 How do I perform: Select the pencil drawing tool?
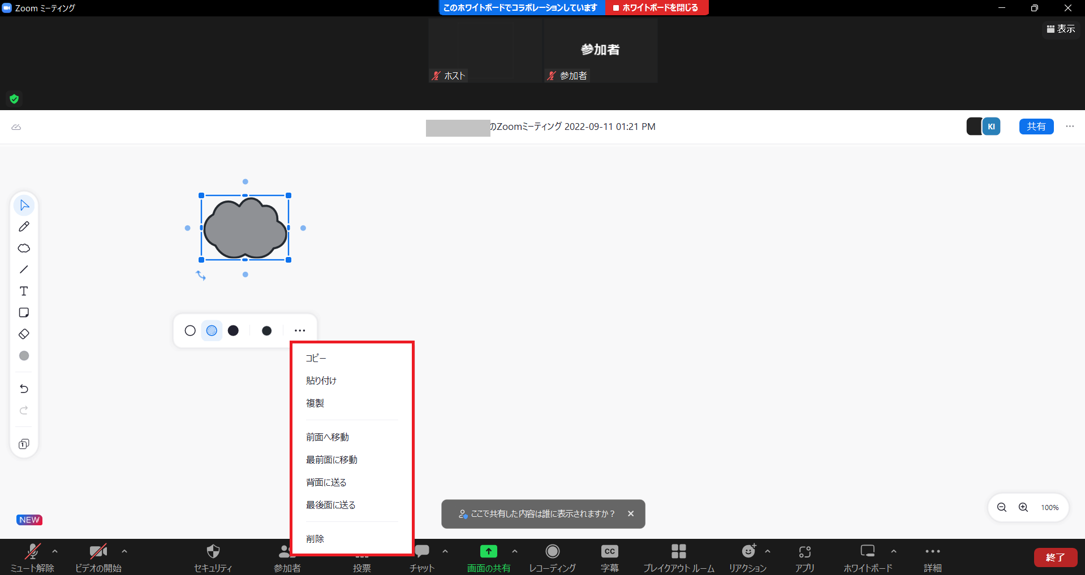[x=24, y=226]
